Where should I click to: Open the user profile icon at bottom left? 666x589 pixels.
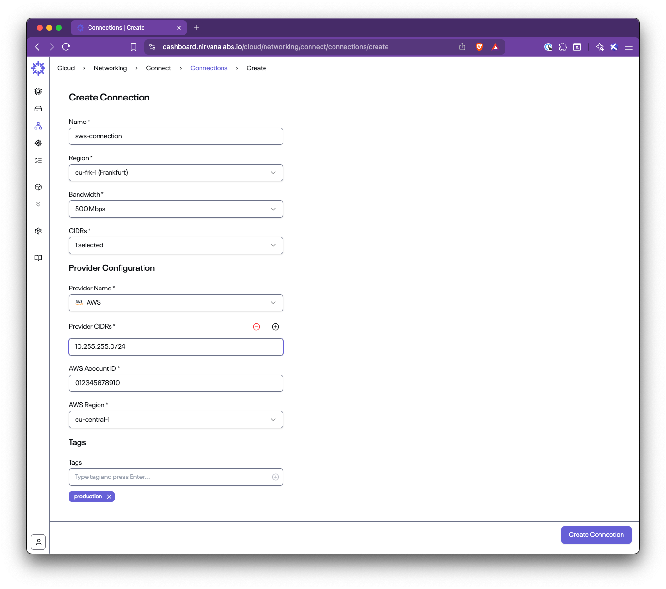pos(38,542)
